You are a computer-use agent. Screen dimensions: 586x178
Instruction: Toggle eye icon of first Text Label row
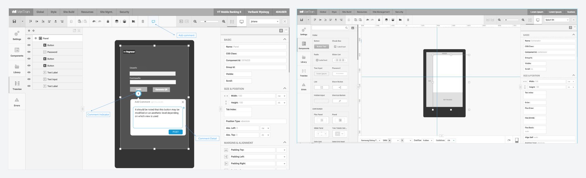pos(29,72)
